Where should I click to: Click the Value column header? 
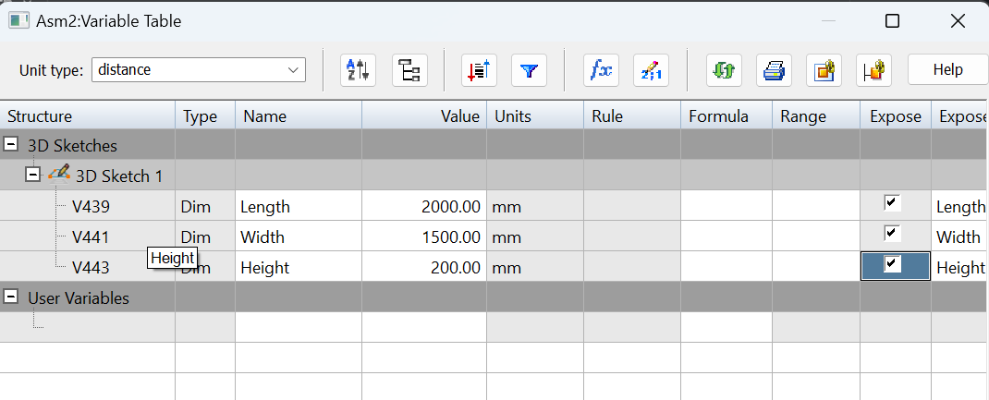(x=423, y=116)
